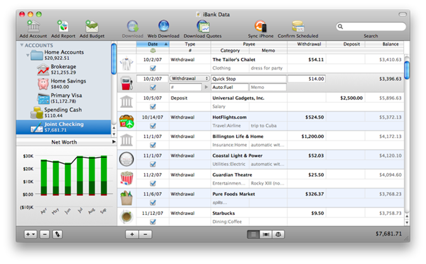Click the Payee column header
This screenshot has height=264, width=426.
249,44
